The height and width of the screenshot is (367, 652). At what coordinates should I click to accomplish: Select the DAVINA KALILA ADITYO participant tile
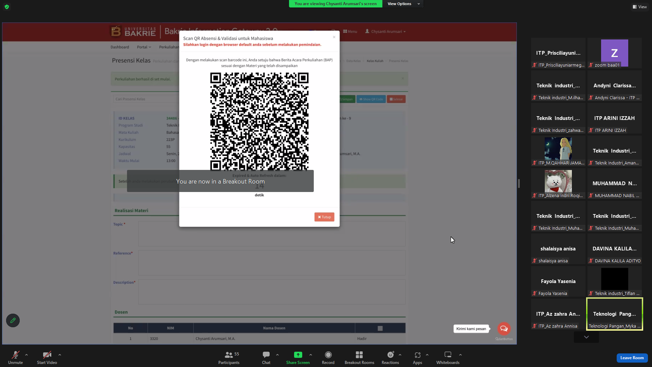point(615,249)
